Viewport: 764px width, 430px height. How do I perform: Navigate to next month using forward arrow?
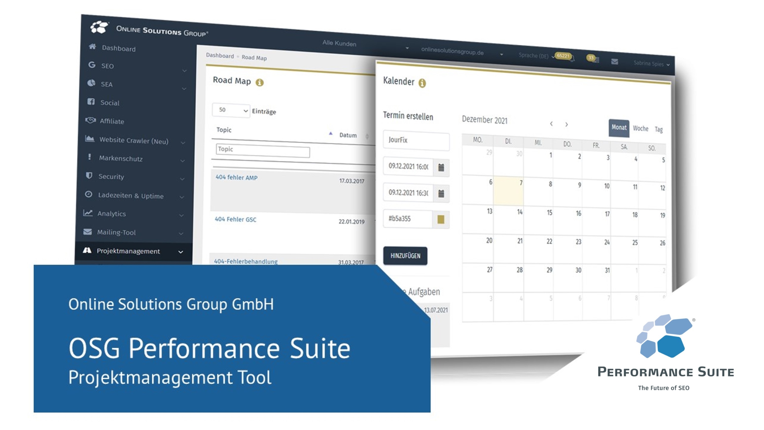[567, 124]
